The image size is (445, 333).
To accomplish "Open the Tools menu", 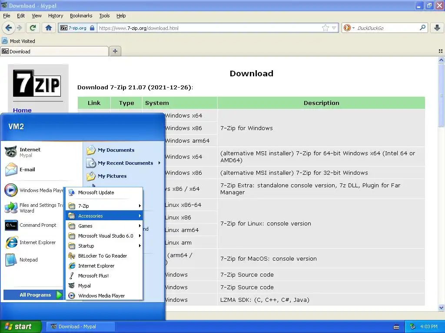I will tap(104, 16).
